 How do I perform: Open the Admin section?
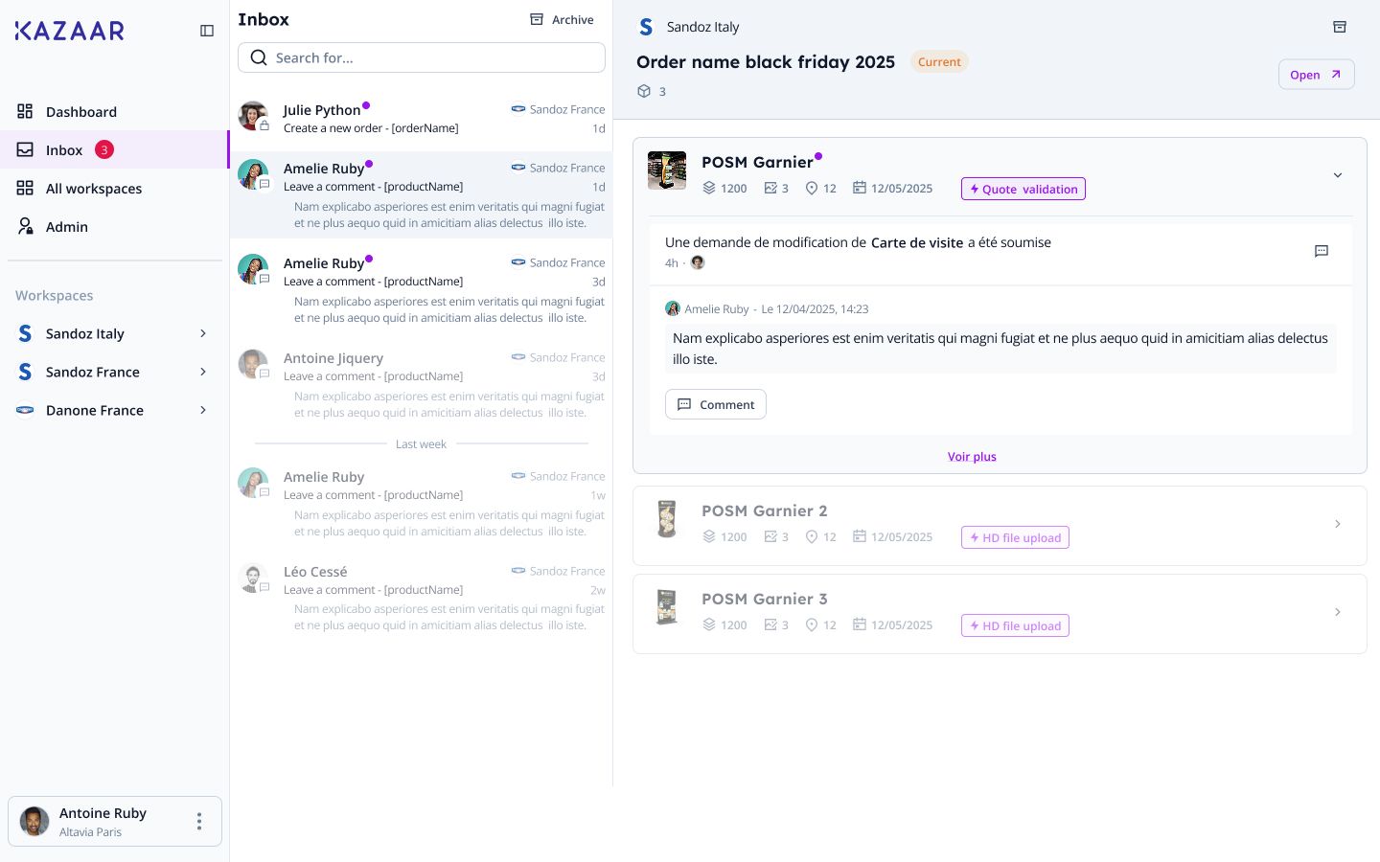115,226
